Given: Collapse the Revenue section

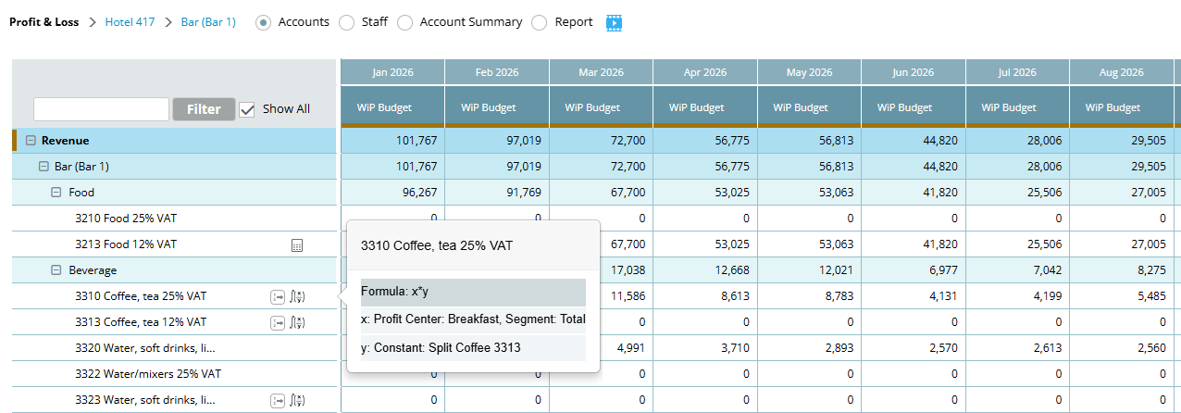Looking at the screenshot, I should tap(31, 141).
